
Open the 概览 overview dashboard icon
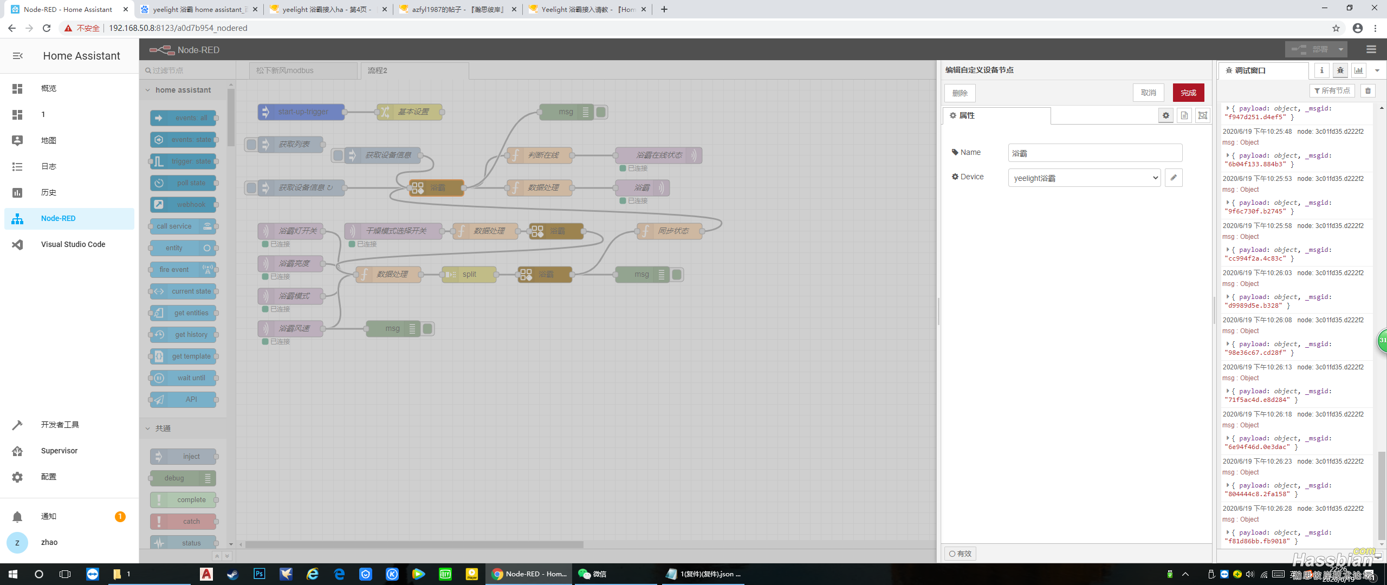(x=17, y=88)
